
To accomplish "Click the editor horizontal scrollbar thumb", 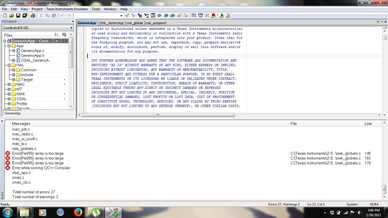I will pos(158,115).
